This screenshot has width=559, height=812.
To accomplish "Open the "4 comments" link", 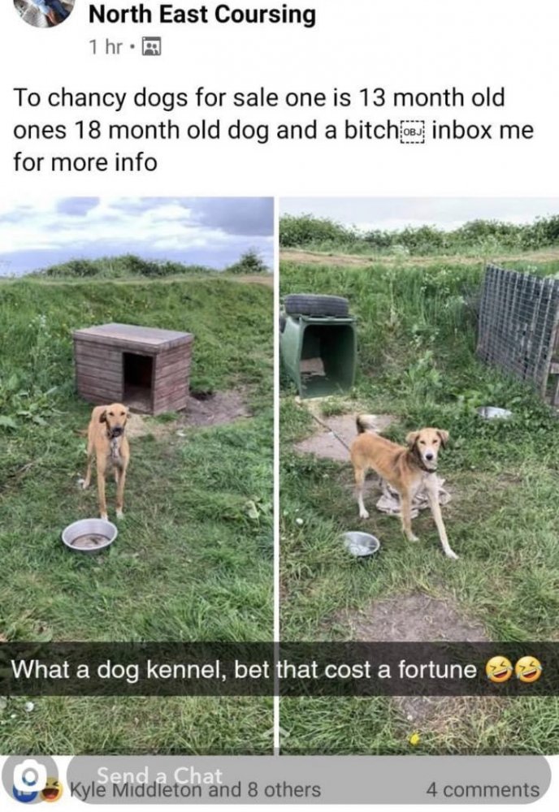I will pos(483,790).
